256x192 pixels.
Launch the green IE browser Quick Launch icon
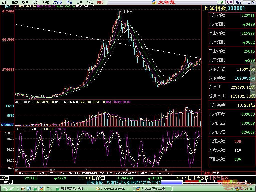tap(35, 189)
